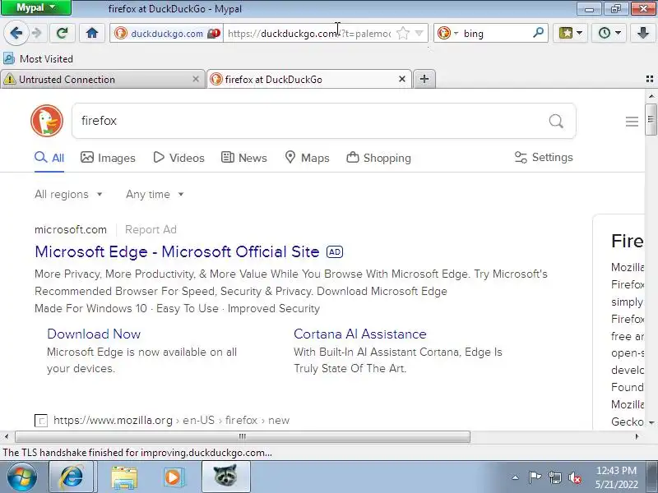Click the magnifier in the bing search box
This screenshot has height=493, width=658.
tap(538, 33)
